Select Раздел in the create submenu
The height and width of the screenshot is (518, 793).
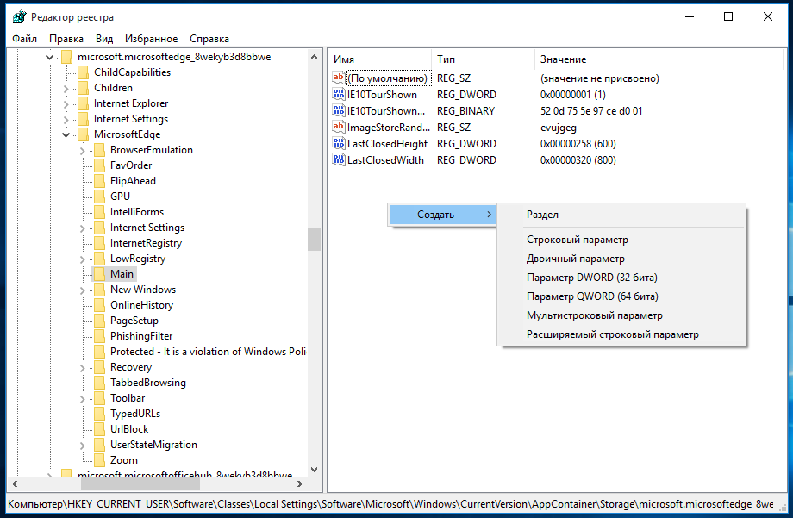click(x=542, y=215)
